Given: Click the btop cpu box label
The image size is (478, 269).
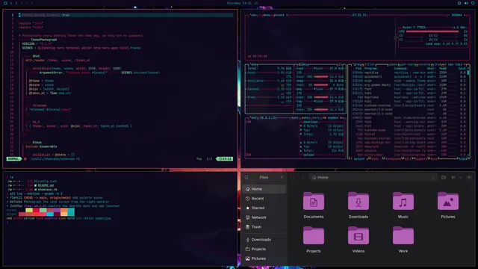Looking at the screenshot, I should (x=253, y=15).
